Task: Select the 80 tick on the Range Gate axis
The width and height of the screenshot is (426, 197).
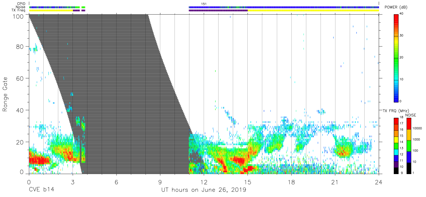Action: 20,47
